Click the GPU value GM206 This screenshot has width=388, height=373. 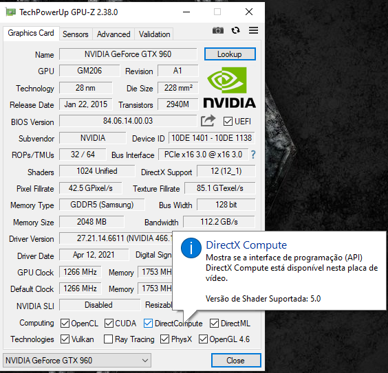[89, 71]
